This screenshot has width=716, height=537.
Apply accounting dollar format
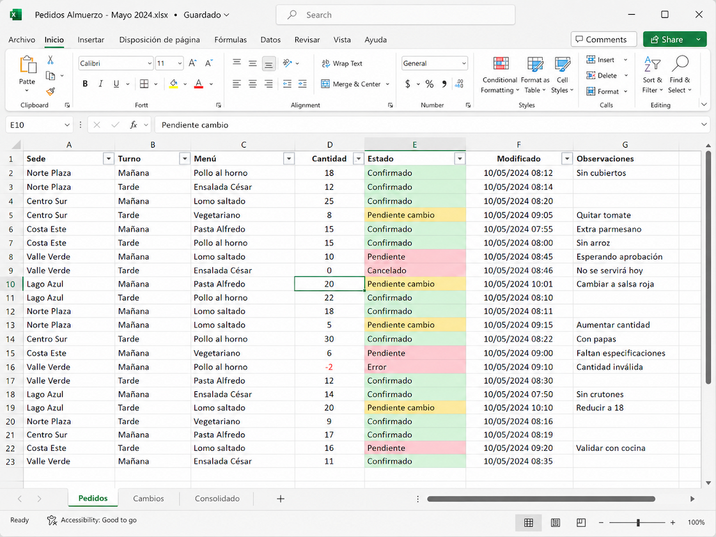408,84
